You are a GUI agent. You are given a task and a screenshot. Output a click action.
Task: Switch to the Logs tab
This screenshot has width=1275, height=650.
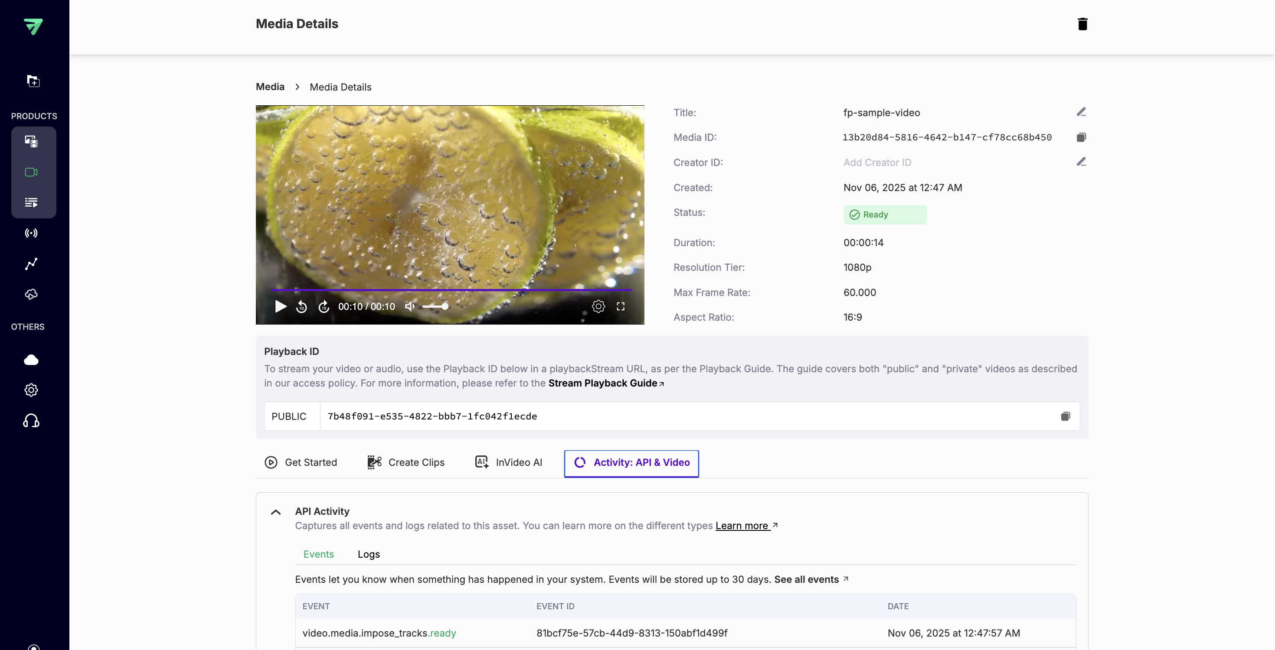pyautogui.click(x=368, y=554)
